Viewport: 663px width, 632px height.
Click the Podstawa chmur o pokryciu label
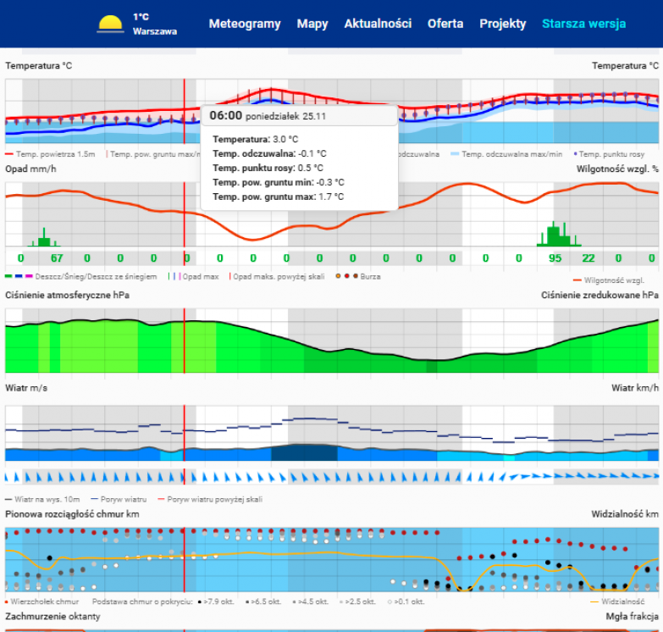point(142,602)
